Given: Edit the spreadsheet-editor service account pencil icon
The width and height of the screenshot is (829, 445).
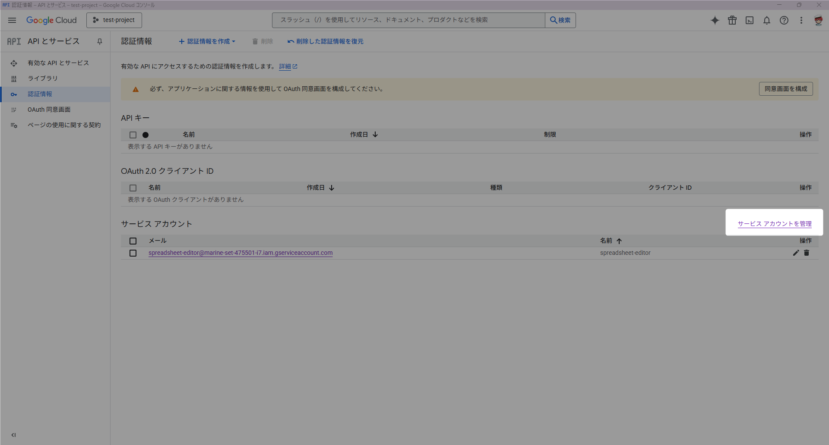Looking at the screenshot, I should point(796,253).
